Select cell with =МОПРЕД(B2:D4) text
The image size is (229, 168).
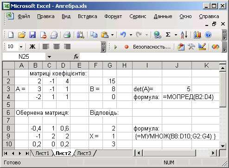pyautogui.click(x=177, y=97)
